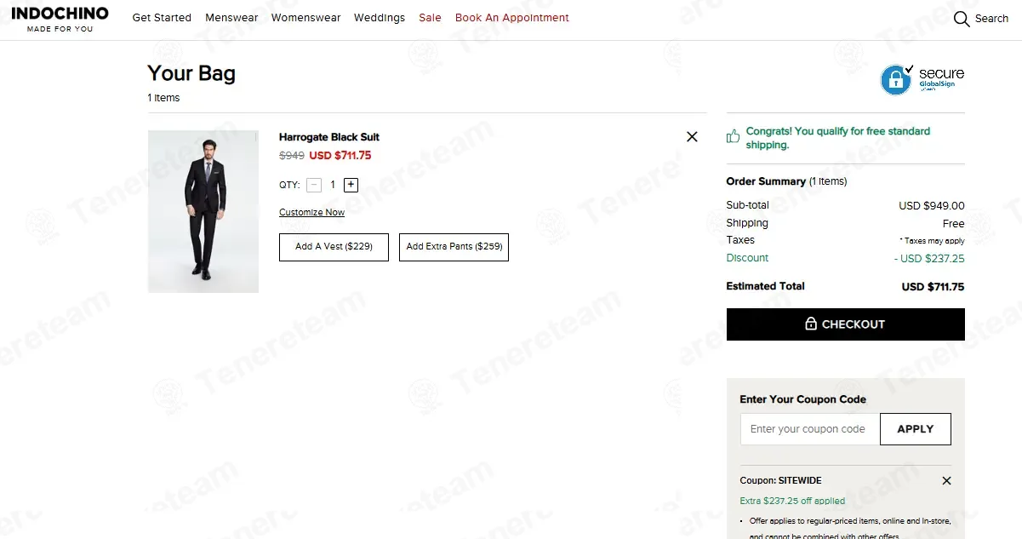
Task: Proceed with the CHECKOUT button
Action: click(846, 324)
